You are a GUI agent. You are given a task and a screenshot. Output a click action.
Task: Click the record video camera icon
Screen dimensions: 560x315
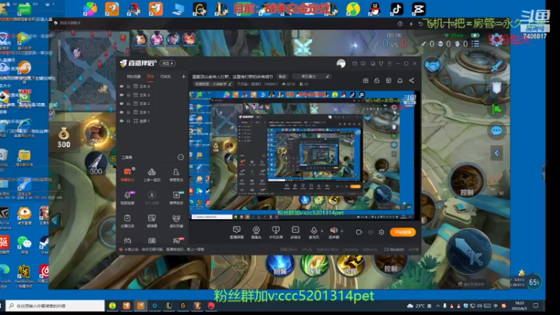coord(359,232)
